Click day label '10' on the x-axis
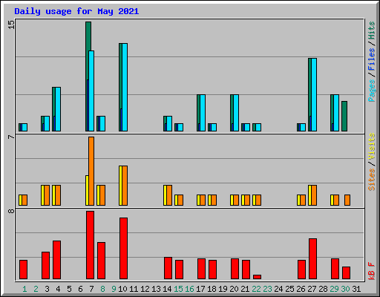This screenshot has width=380, height=297. (x=122, y=289)
